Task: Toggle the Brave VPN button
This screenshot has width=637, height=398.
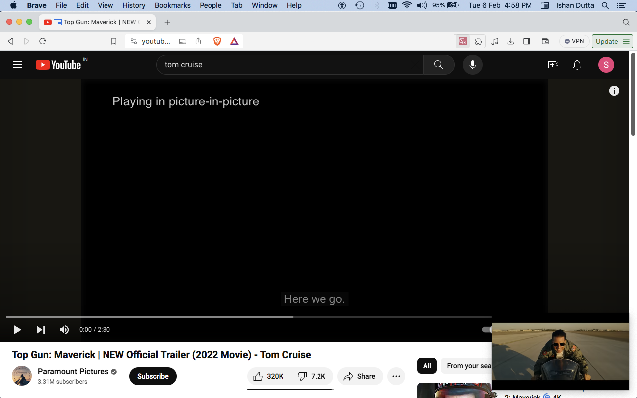Action: (574, 41)
